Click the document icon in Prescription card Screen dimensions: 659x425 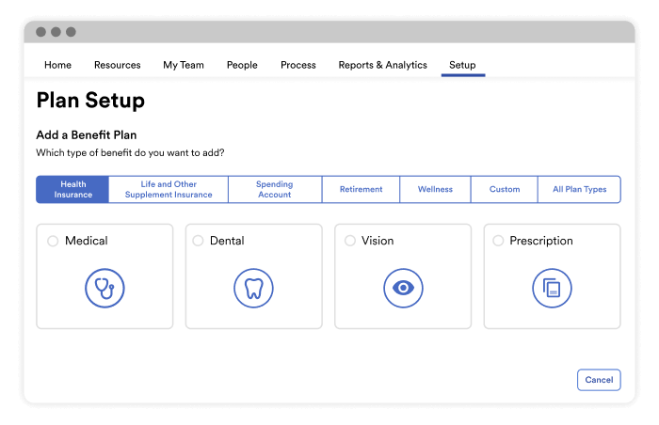tap(552, 288)
